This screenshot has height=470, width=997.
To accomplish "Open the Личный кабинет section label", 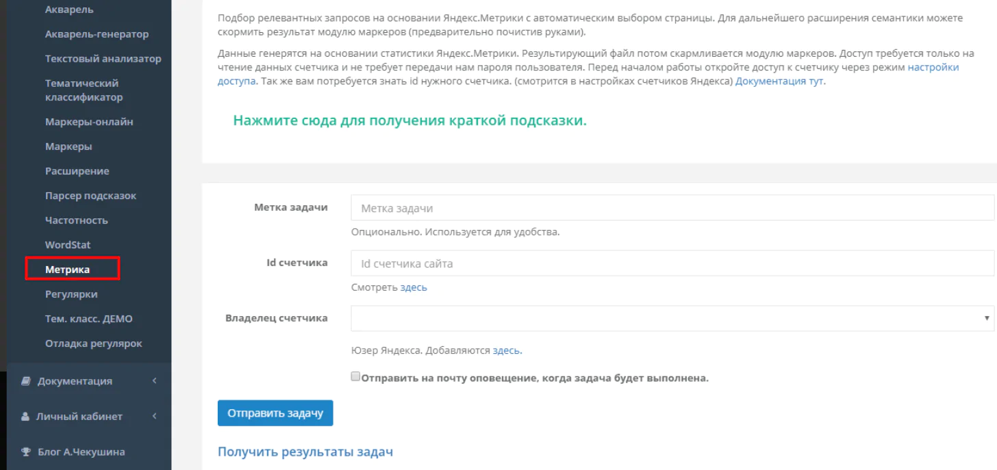I will (x=79, y=417).
